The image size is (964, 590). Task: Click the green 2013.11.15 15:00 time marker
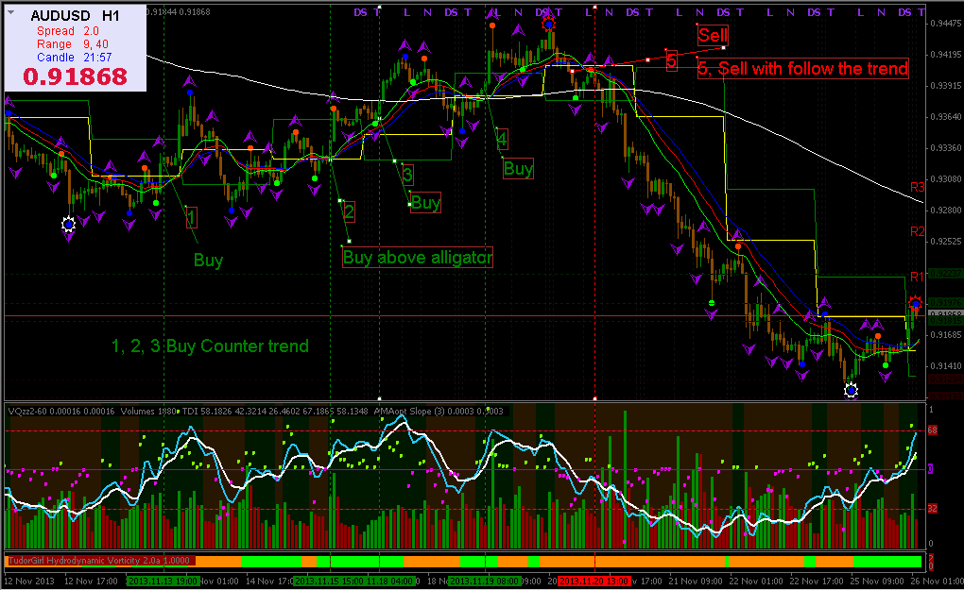(329, 581)
